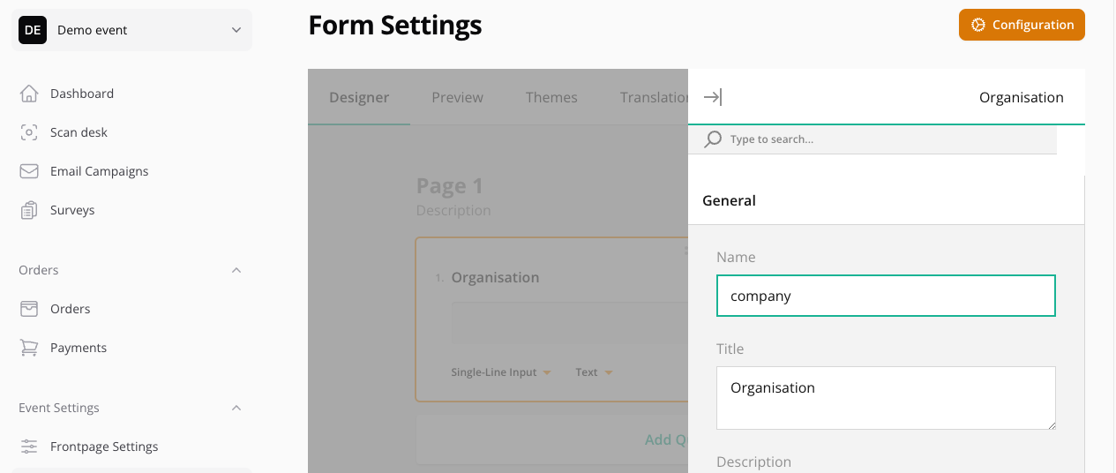
Task: Click the Frontpage Settings sliders icon
Action: [x=29, y=447]
